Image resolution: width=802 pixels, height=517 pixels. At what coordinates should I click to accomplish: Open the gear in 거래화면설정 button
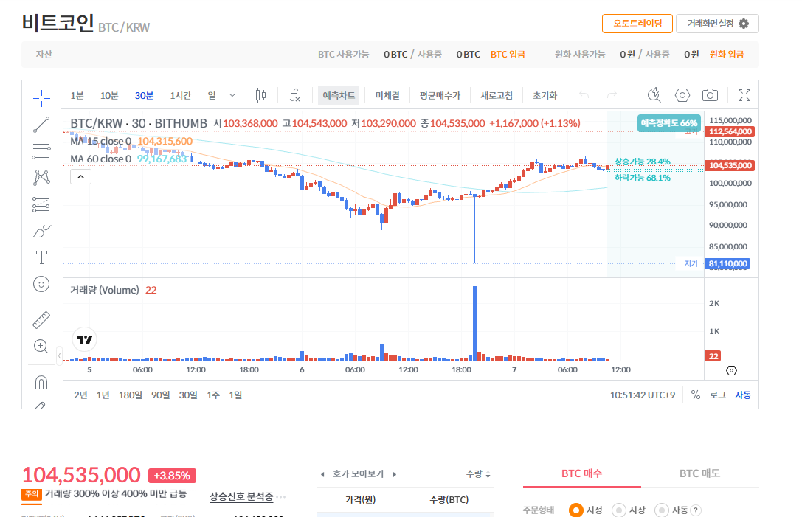(744, 24)
